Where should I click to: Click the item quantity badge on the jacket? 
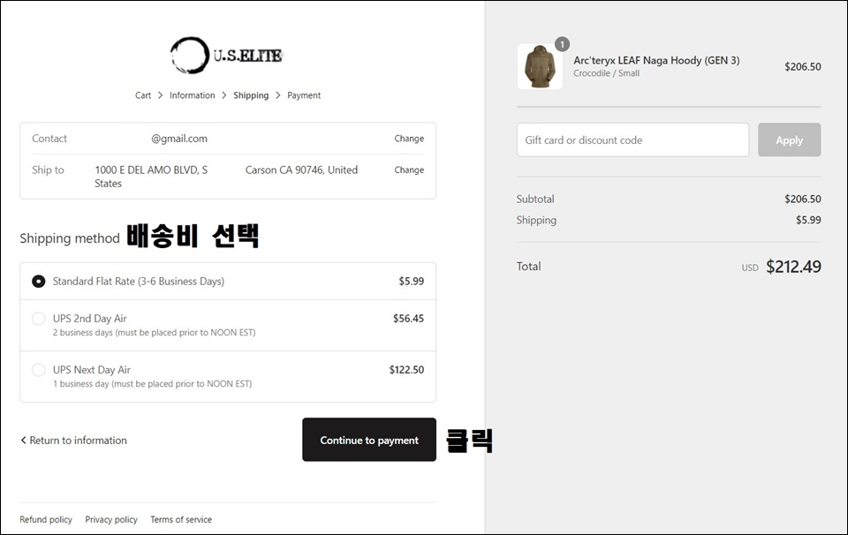point(563,44)
